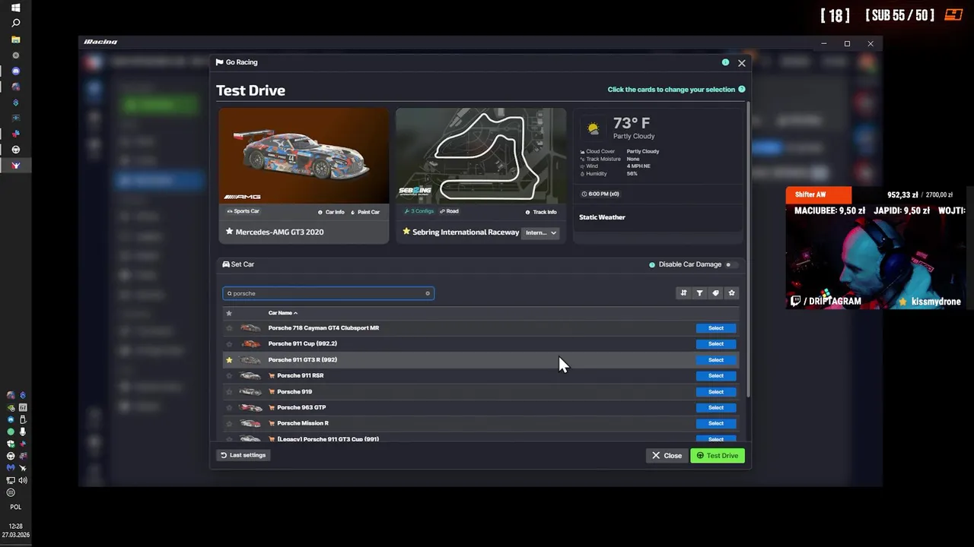Click the help icon beside selection hint
974x547 pixels.
(x=742, y=90)
